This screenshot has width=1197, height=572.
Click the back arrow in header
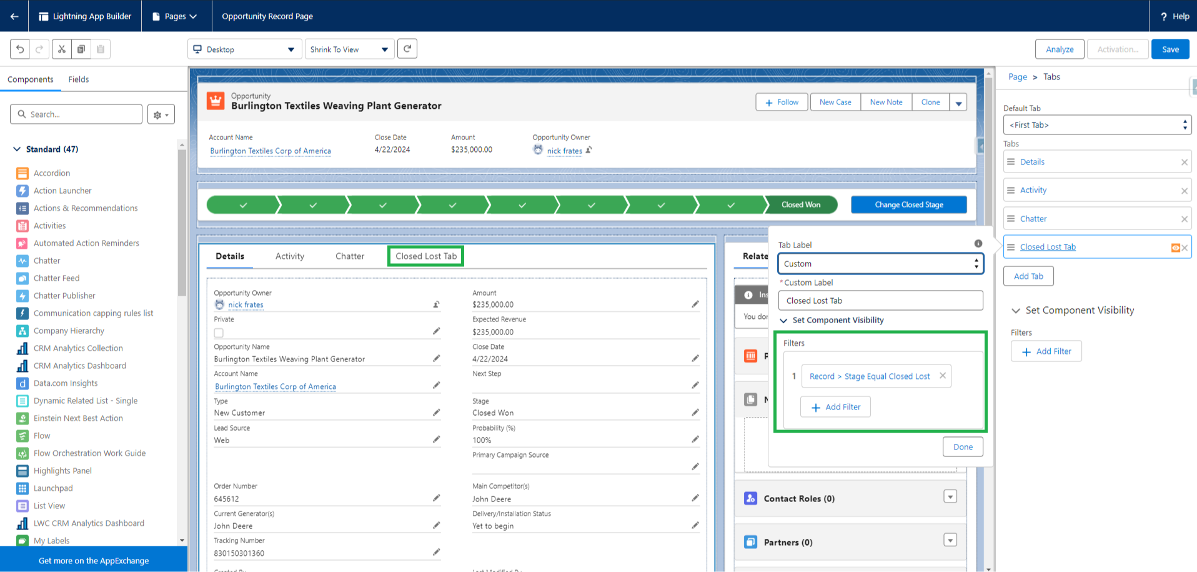14,16
